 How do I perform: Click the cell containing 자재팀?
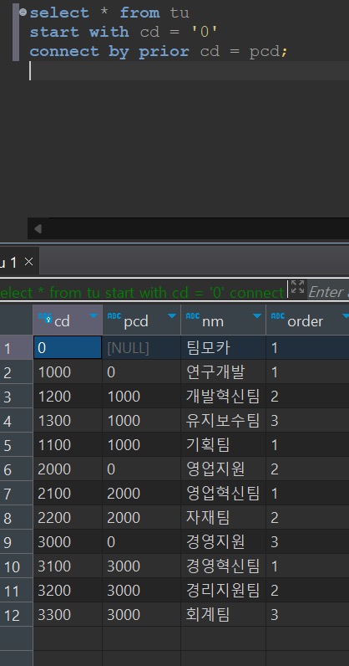[x=224, y=517]
